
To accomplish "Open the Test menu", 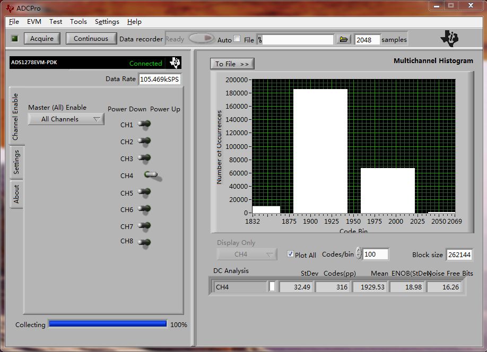I will pyautogui.click(x=56, y=22).
